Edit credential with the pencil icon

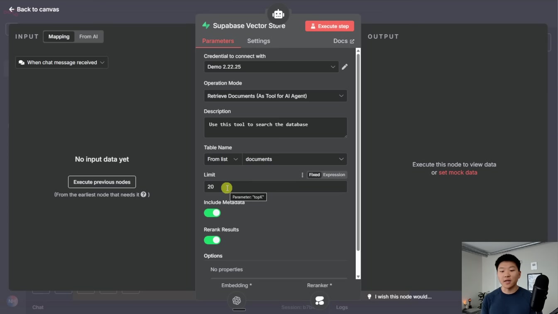click(x=345, y=67)
